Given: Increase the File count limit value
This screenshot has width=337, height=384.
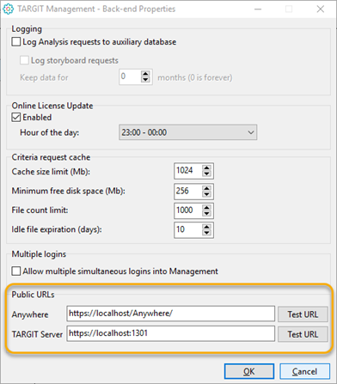Looking at the screenshot, I should coord(206,207).
